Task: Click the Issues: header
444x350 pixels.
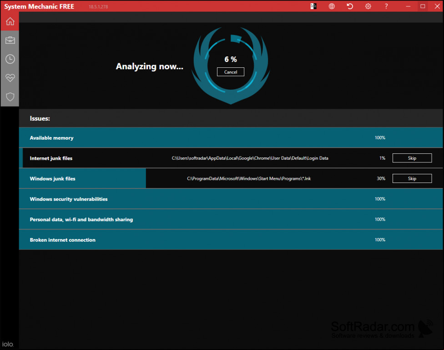Action: click(40, 118)
